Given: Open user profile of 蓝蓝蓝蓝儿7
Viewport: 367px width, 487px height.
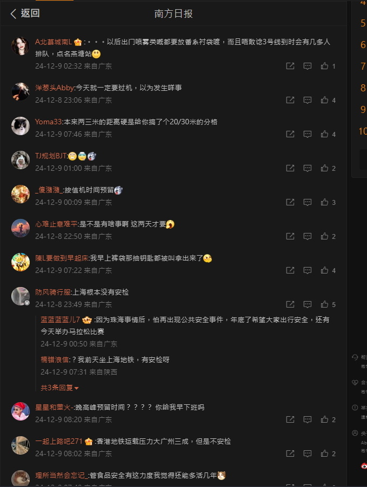Looking at the screenshot, I should click(x=60, y=319).
